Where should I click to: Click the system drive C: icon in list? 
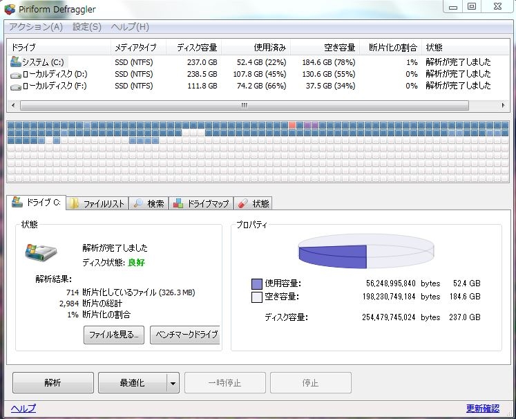(x=15, y=62)
